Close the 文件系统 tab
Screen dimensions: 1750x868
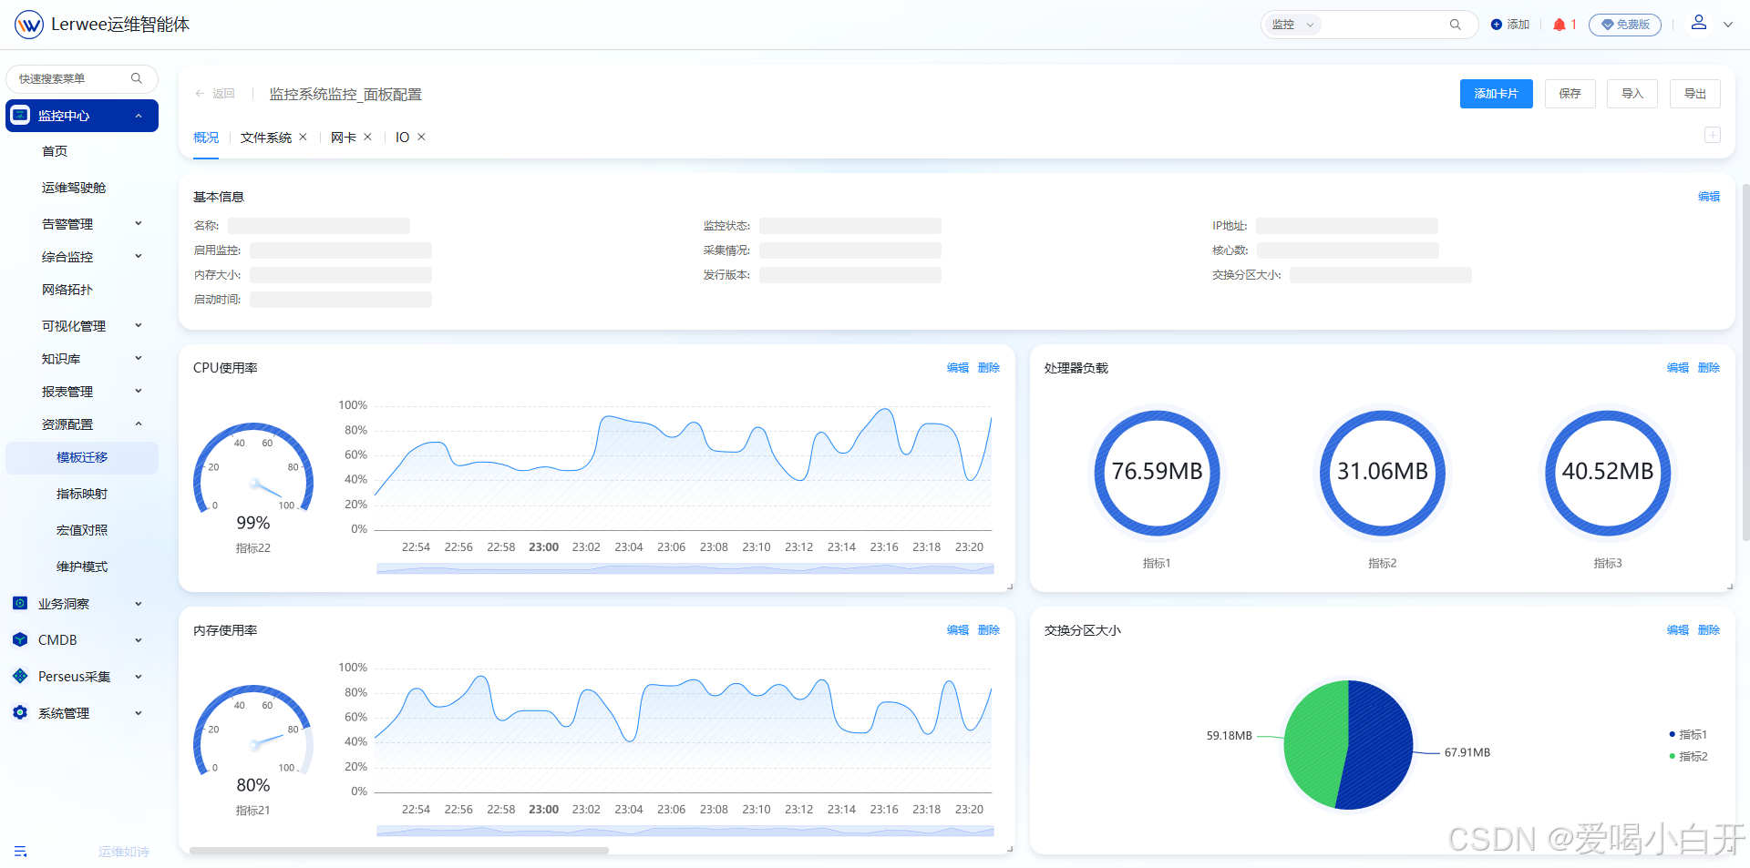click(x=303, y=137)
